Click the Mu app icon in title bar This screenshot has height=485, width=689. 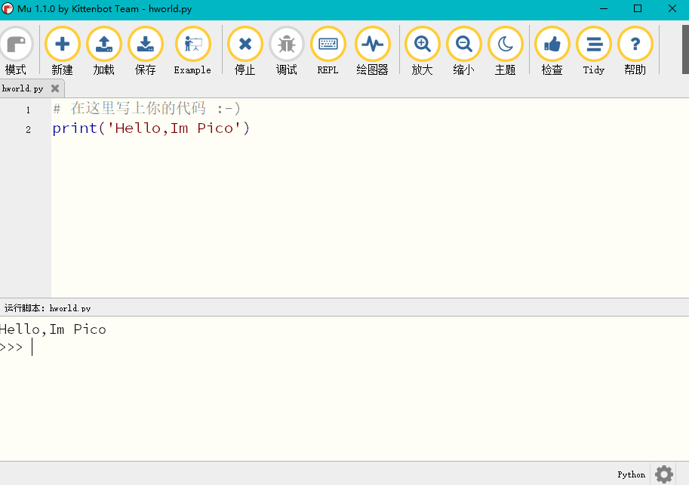[x=8, y=9]
